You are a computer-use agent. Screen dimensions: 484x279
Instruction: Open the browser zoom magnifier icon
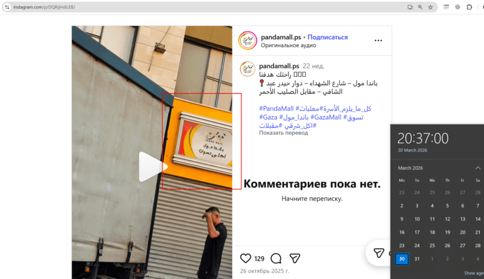(x=420, y=7)
